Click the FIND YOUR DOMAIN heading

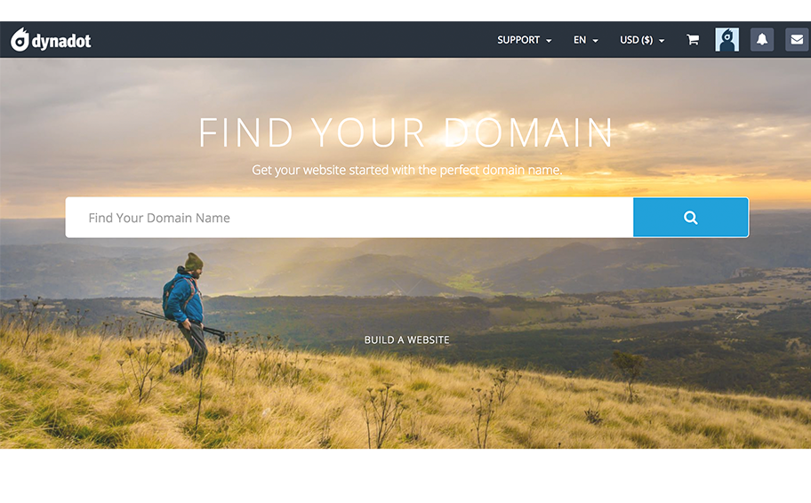[x=406, y=132]
